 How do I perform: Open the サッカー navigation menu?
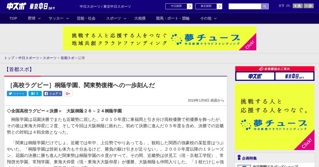[56, 18]
